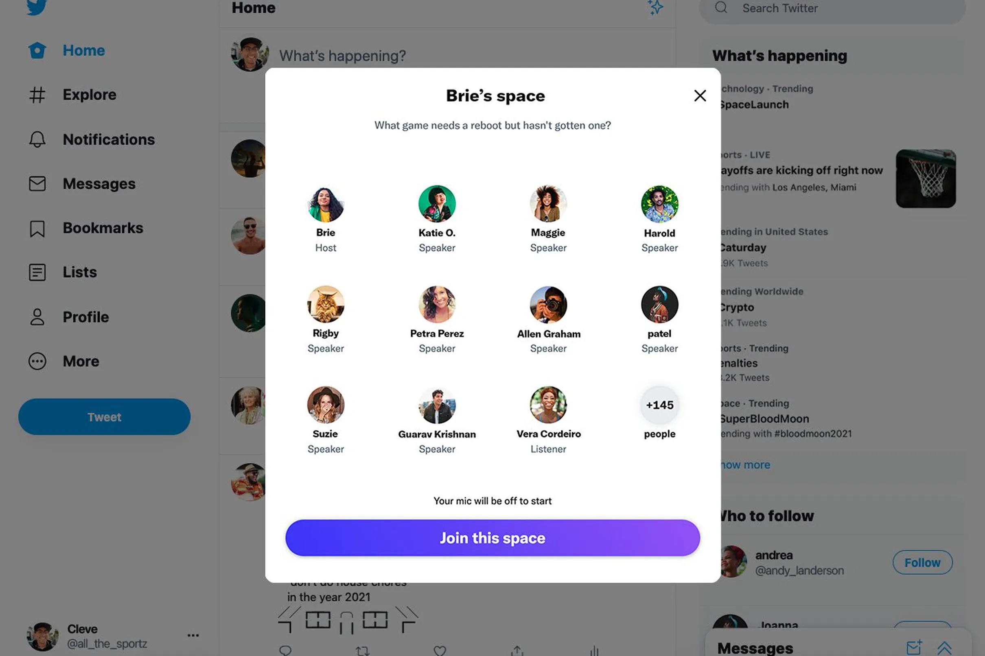Click Brie Host profile avatar
Viewport: 985px width, 656px height.
click(325, 203)
